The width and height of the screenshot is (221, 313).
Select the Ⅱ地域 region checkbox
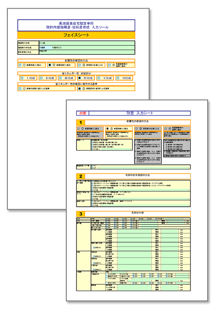coord(41,78)
